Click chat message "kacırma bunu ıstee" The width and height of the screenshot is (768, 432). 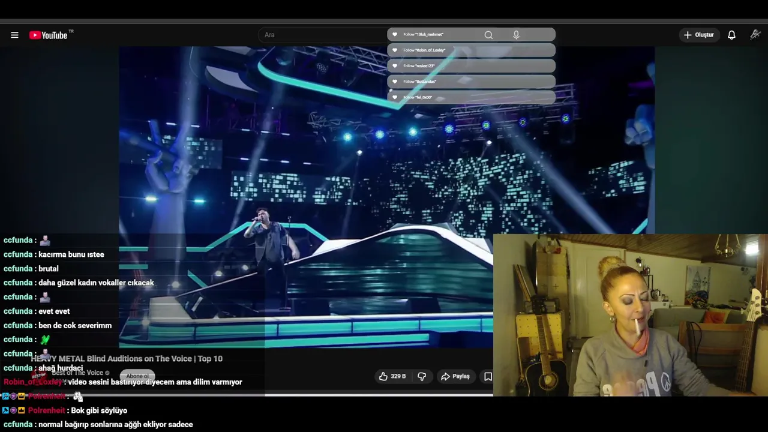click(71, 254)
